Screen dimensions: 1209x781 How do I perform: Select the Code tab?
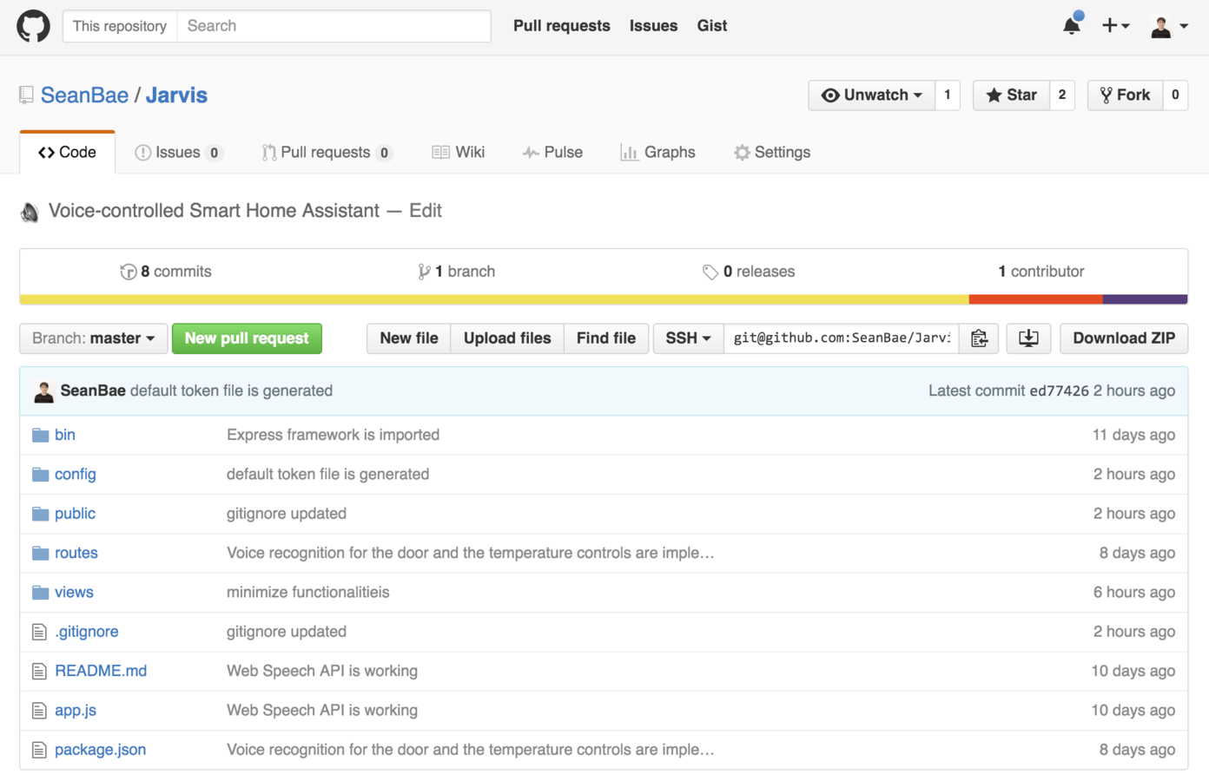67,153
